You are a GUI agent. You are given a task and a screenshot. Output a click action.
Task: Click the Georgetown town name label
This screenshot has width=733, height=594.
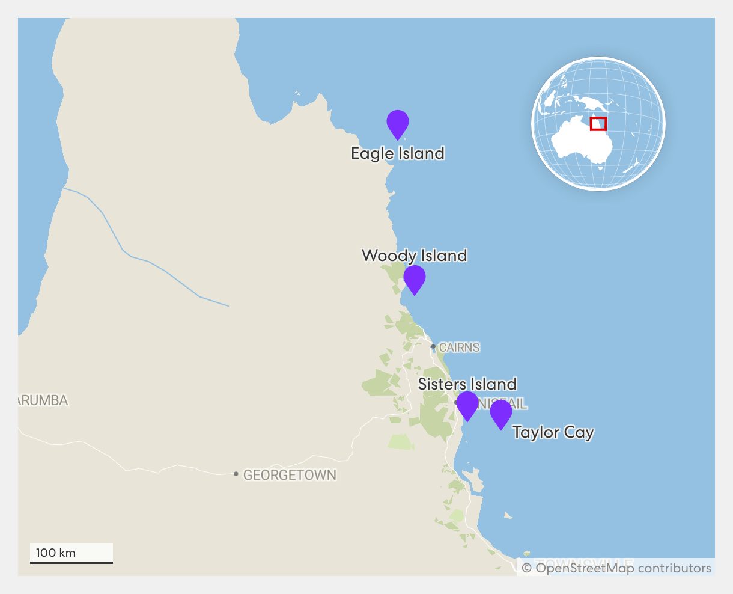pos(289,475)
